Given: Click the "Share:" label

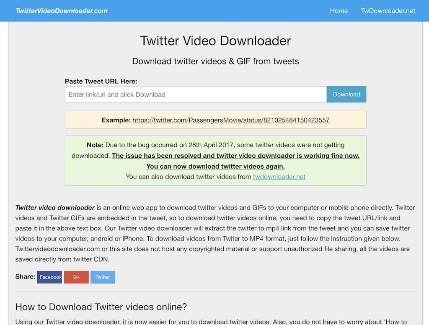Looking at the screenshot, I should click(25, 276).
